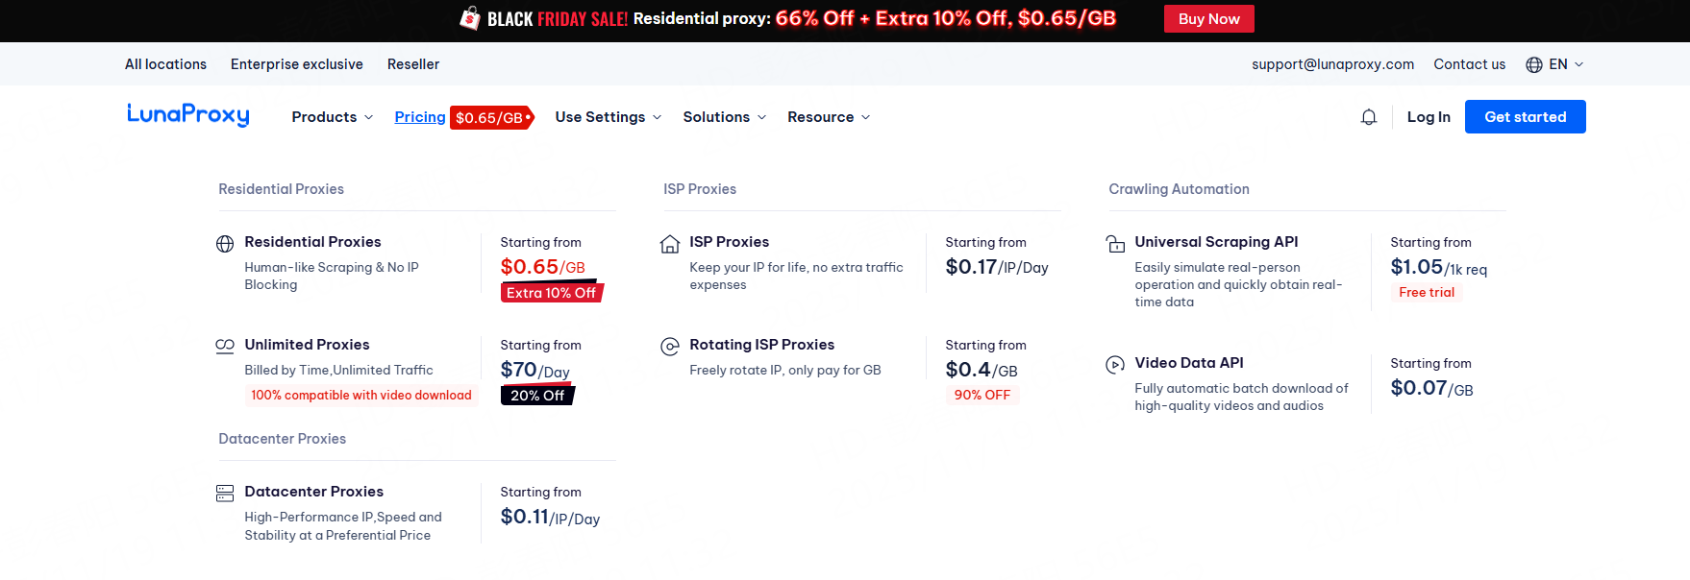Click the Video Data API play icon
The image size is (1690, 580).
tap(1115, 364)
